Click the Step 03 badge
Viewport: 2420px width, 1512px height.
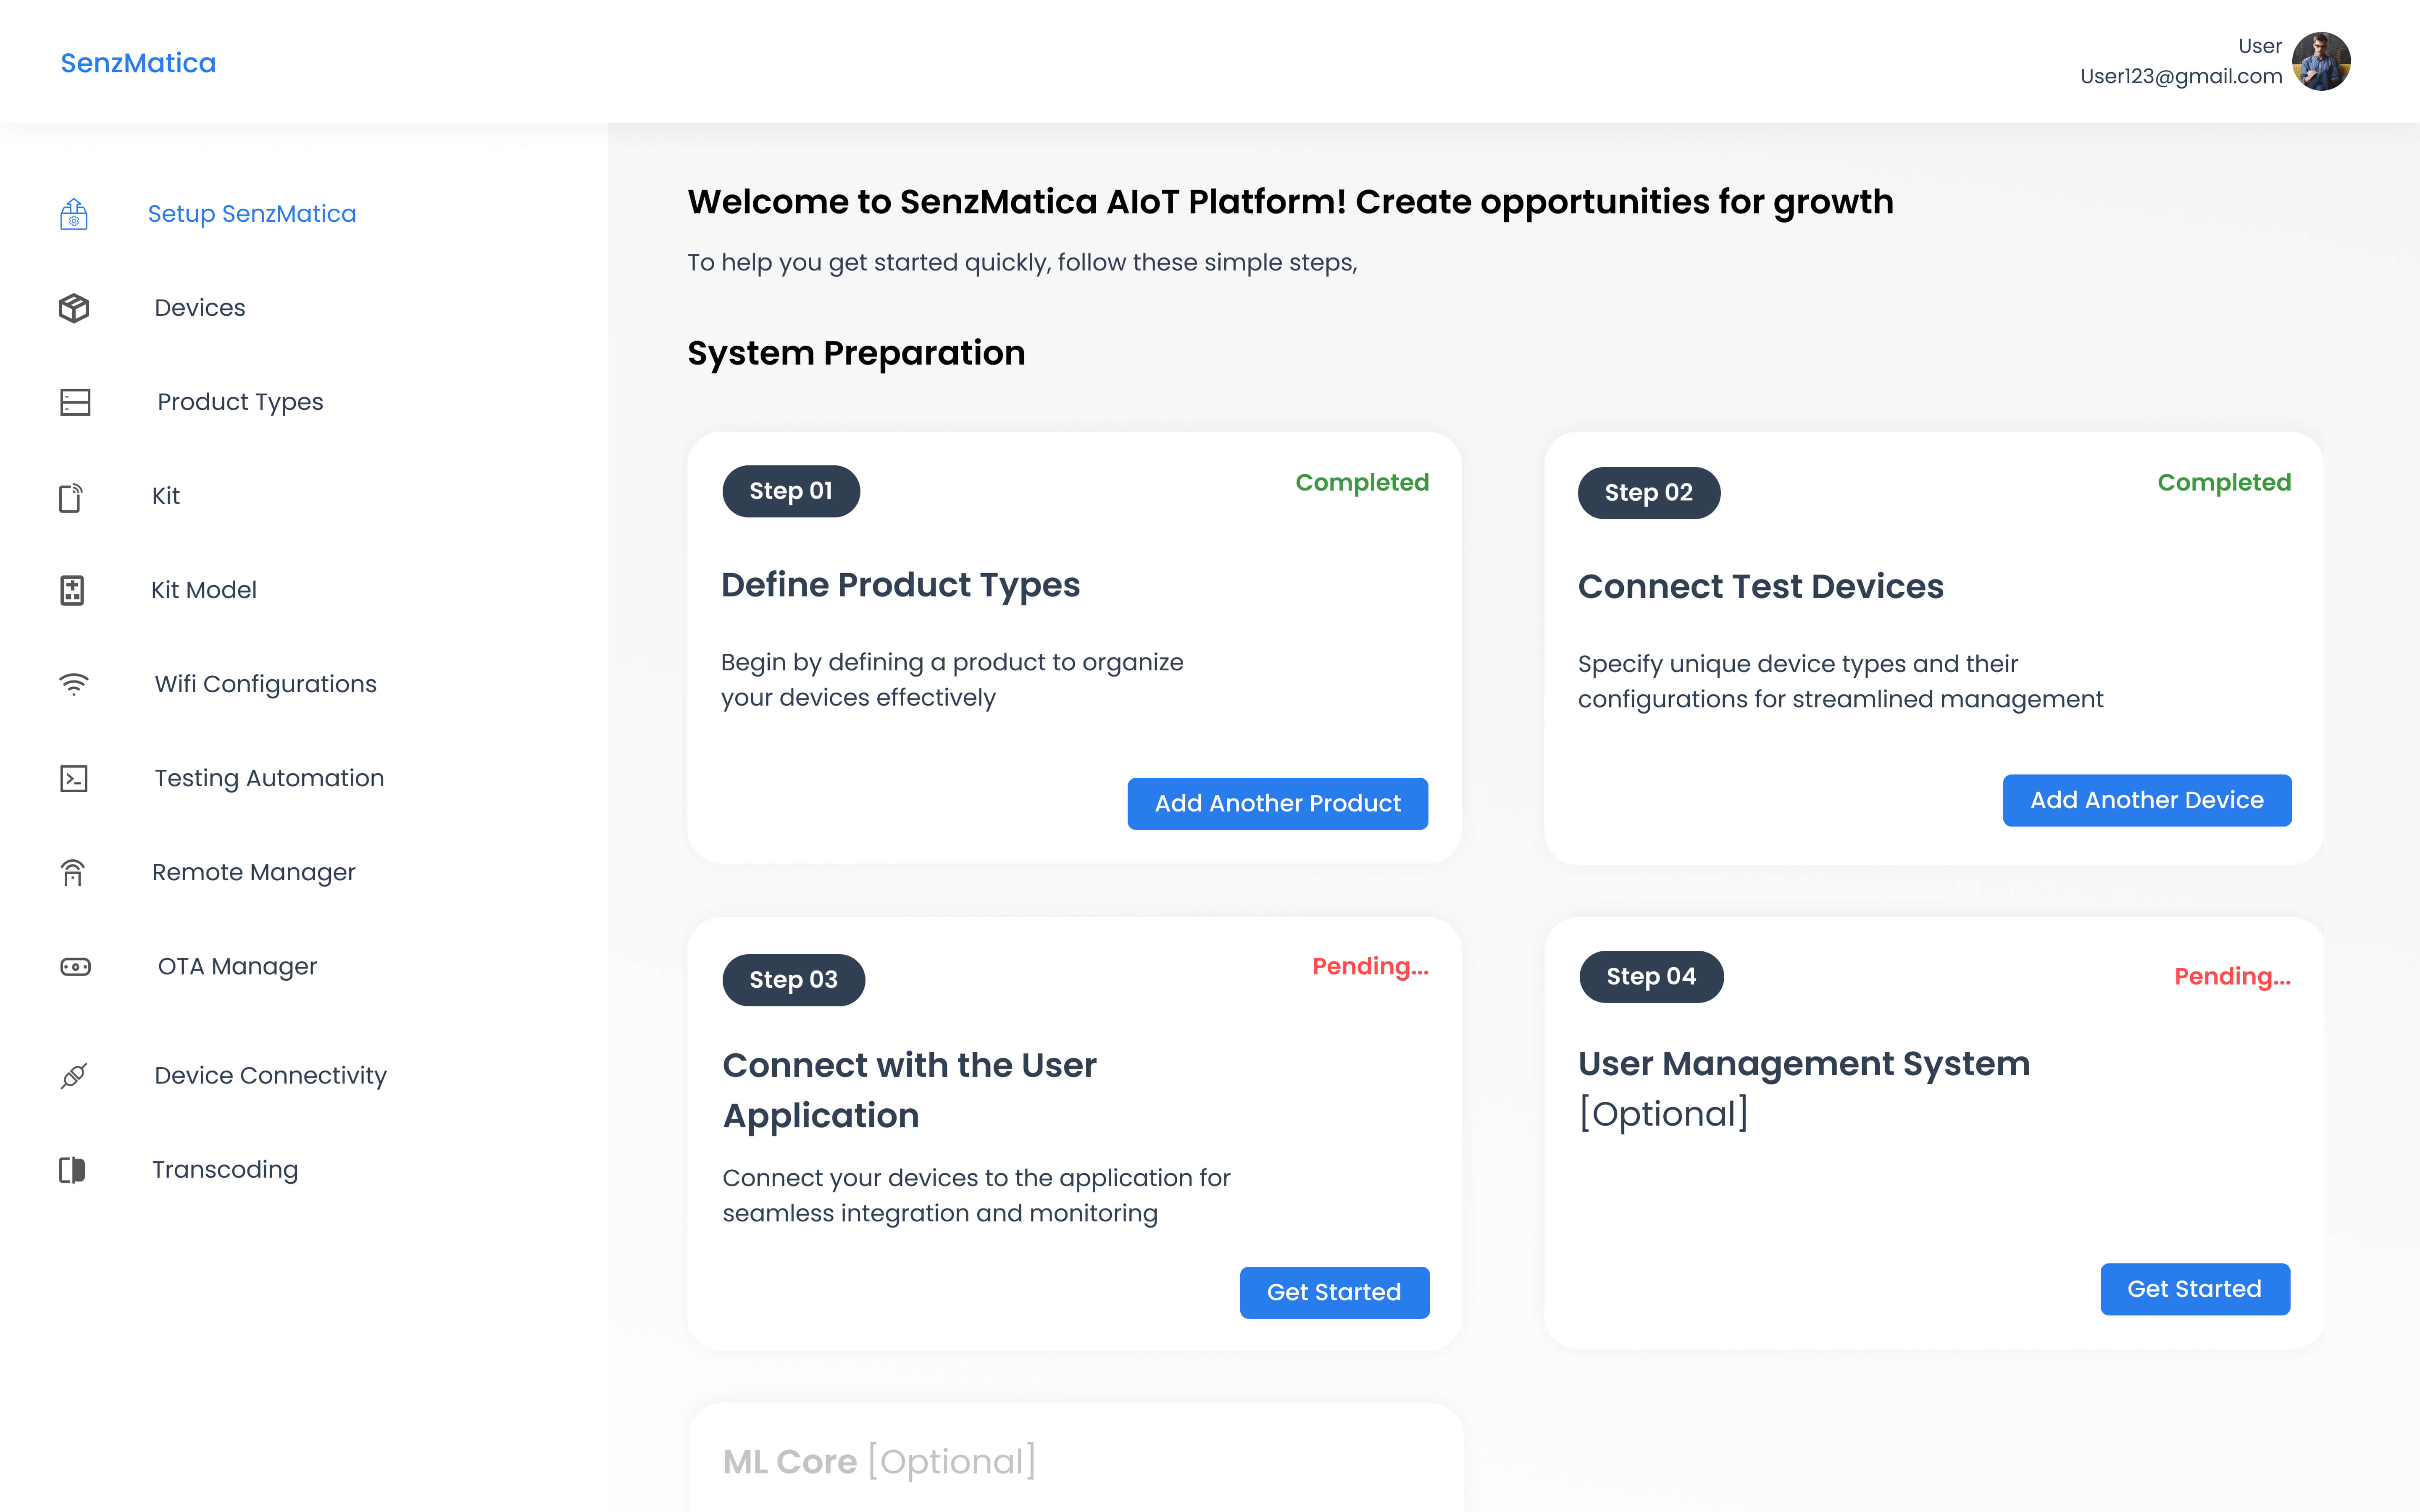click(794, 980)
